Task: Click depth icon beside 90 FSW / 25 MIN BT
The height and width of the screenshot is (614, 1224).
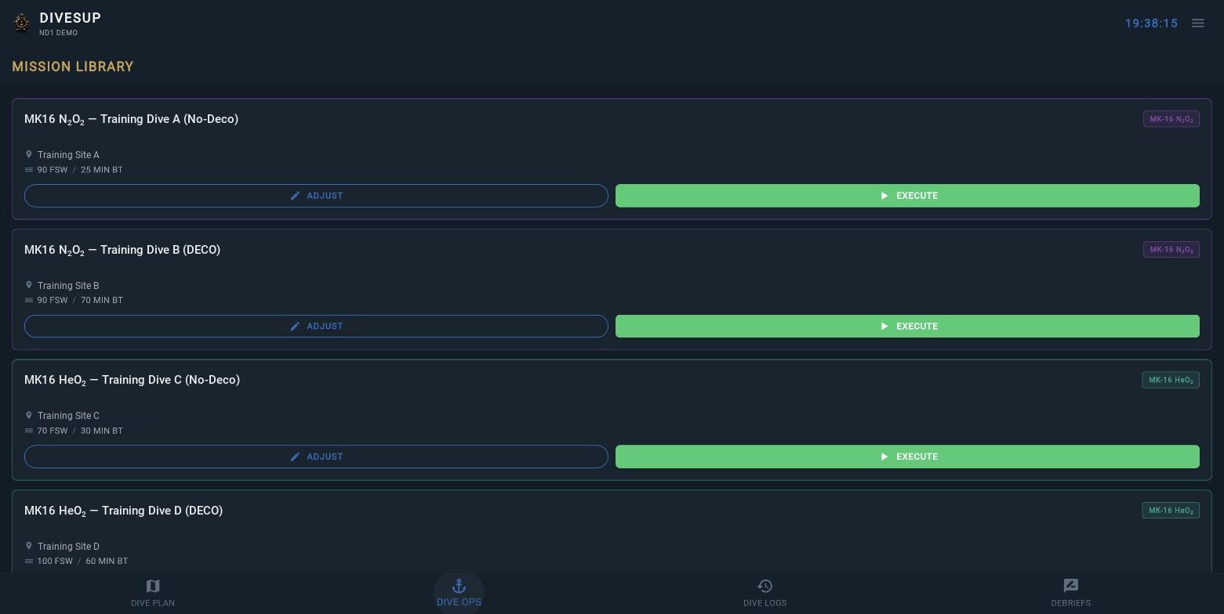Action: pos(29,169)
